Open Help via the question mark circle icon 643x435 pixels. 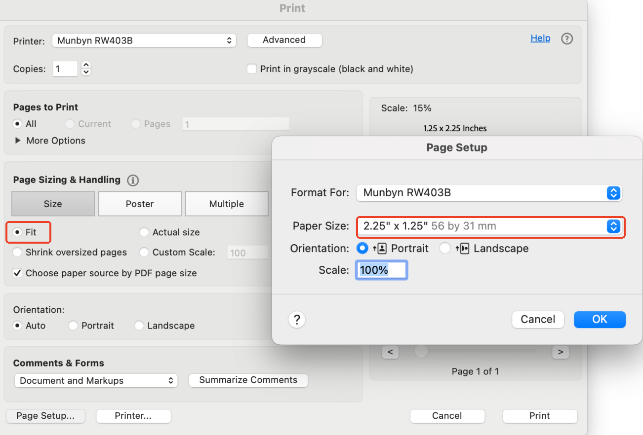click(566, 38)
